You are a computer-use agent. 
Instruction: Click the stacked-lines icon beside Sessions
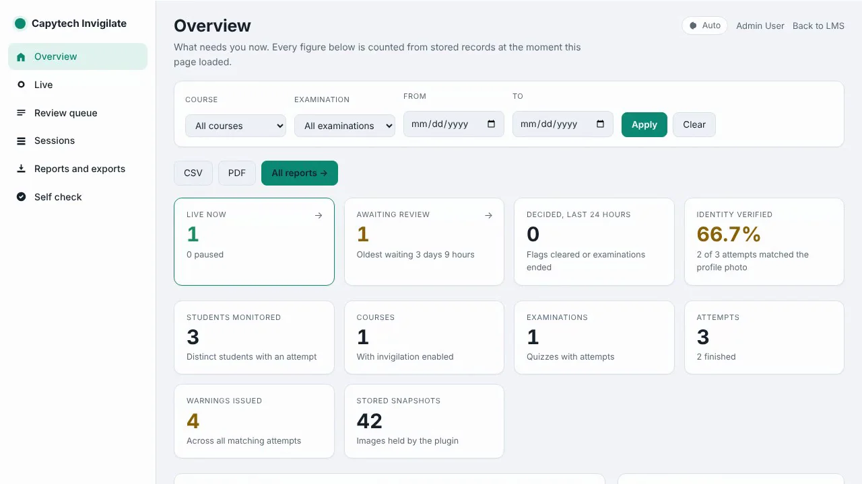(21, 141)
